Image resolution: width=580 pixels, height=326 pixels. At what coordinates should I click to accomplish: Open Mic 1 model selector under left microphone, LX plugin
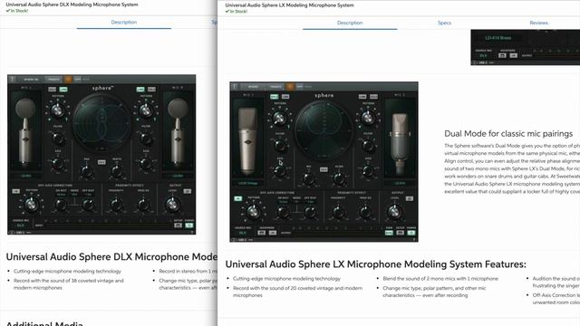click(x=247, y=183)
